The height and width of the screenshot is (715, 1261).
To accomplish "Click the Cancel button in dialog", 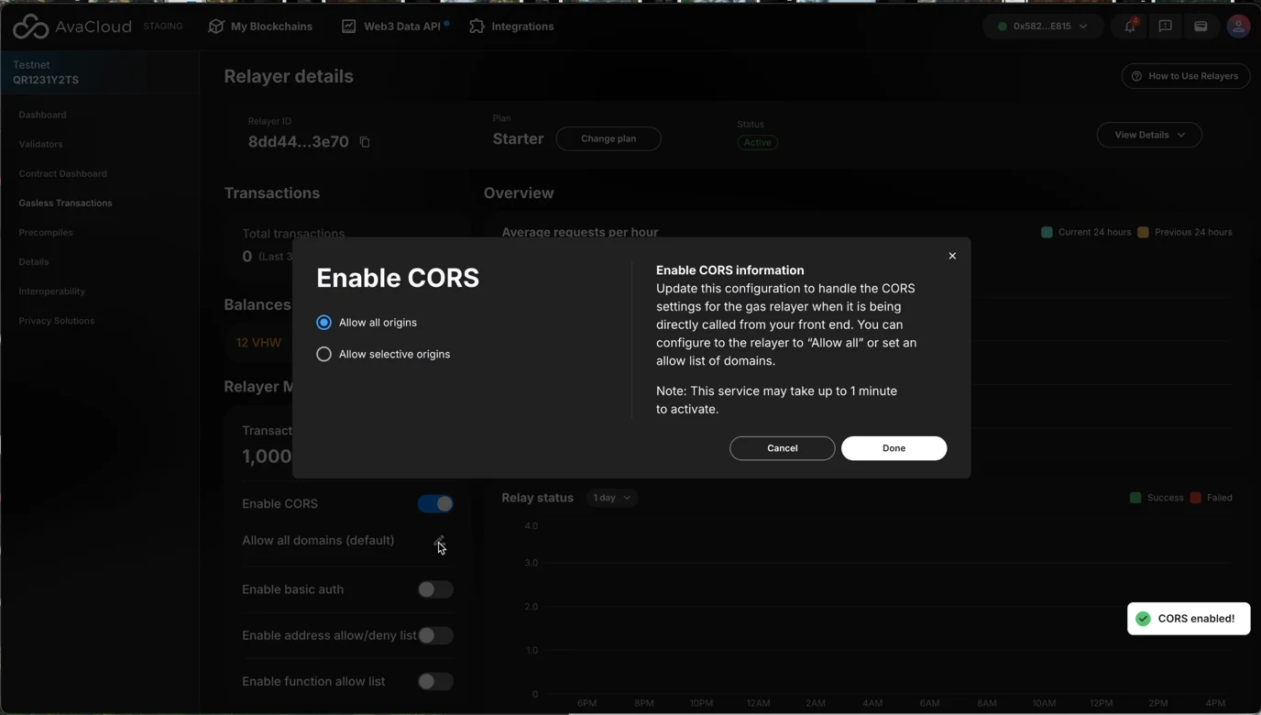I will coord(782,448).
